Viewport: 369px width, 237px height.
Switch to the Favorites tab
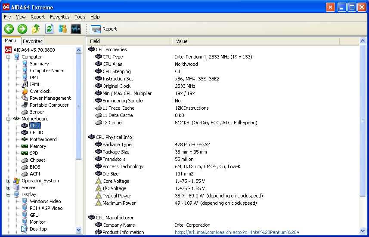coord(32,41)
